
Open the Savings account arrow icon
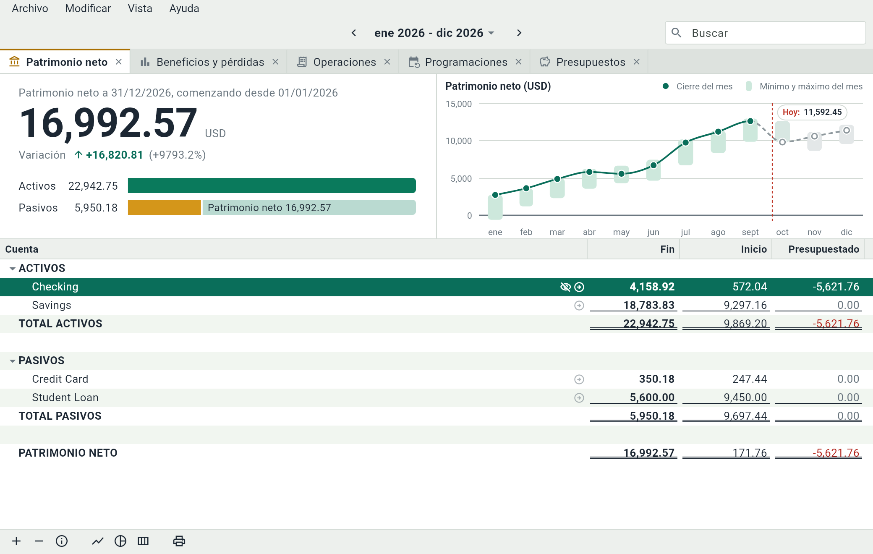click(579, 306)
